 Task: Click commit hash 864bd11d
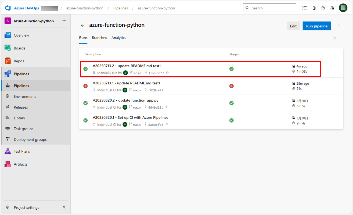[156, 107]
